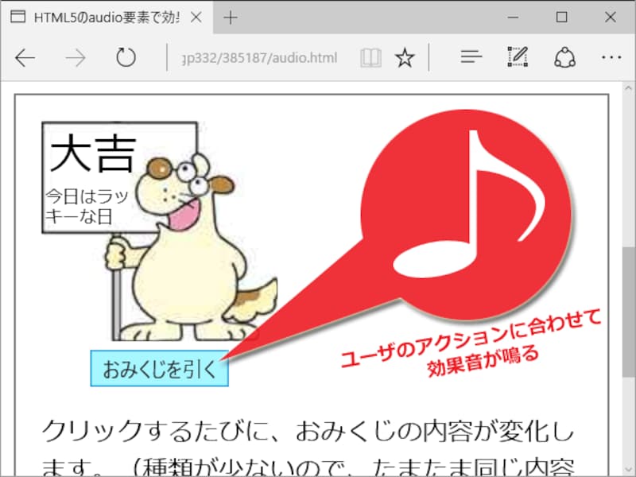The height and width of the screenshot is (477, 636).
Task: Click the browser Back arrow
Action: (25, 58)
